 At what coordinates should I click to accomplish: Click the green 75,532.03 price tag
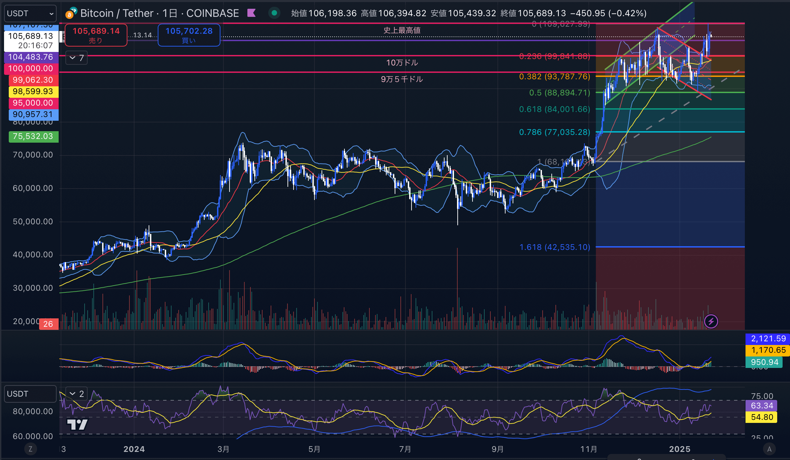click(x=33, y=136)
